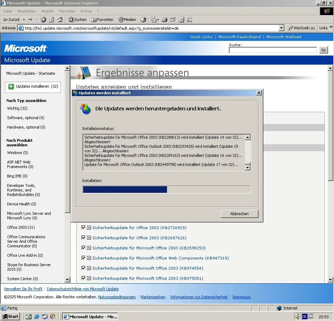
Task: Go to the Home page icon
Action: (x=60, y=20)
